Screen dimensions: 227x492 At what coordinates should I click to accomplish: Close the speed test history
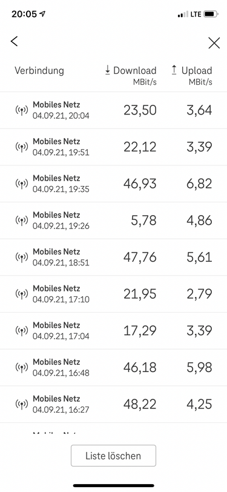(x=214, y=43)
